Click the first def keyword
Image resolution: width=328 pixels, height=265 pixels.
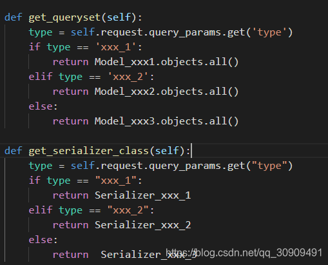14,17
